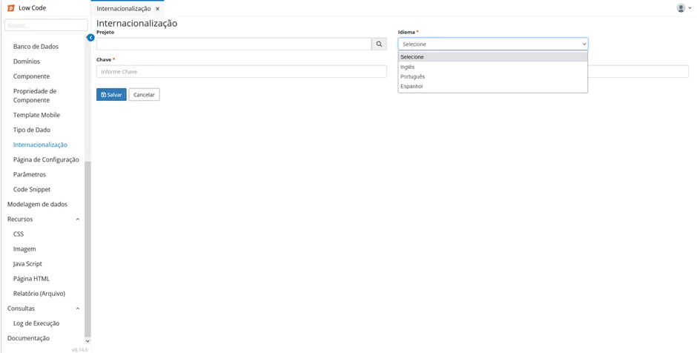Image resolution: width=697 pixels, height=353 pixels.
Task: Click the Low Code title text
Action: point(32,8)
